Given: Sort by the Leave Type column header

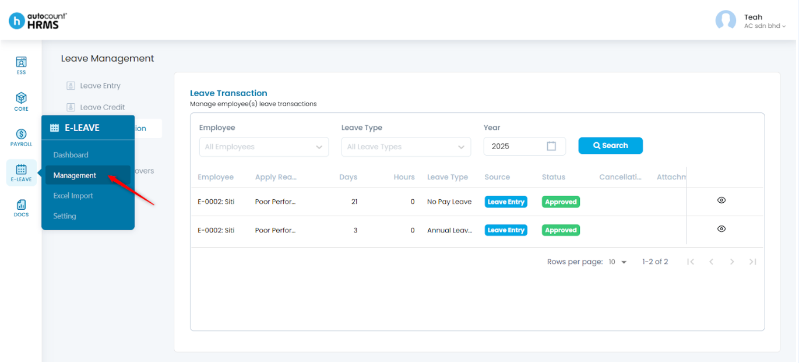Looking at the screenshot, I should pyautogui.click(x=448, y=177).
